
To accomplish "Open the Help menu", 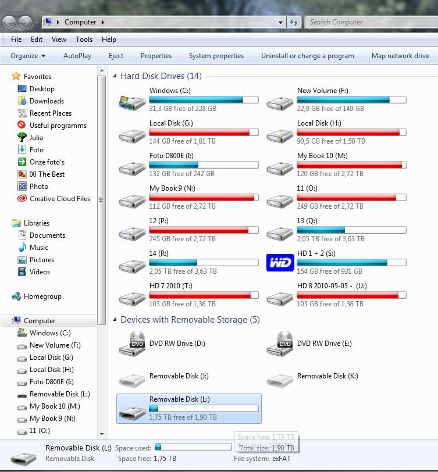I will [x=109, y=40].
